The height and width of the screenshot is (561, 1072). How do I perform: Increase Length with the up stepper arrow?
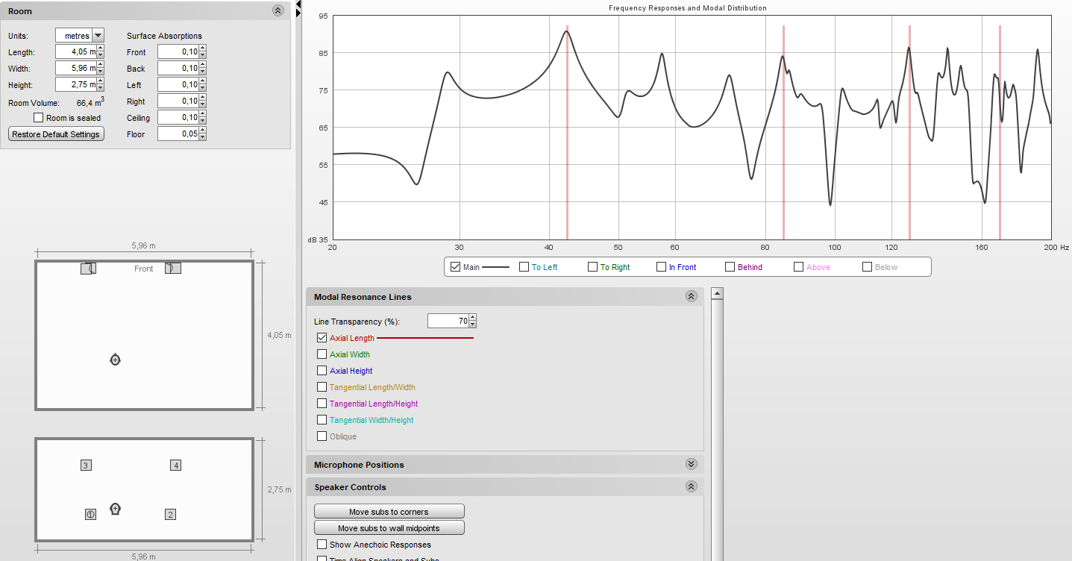click(x=101, y=49)
